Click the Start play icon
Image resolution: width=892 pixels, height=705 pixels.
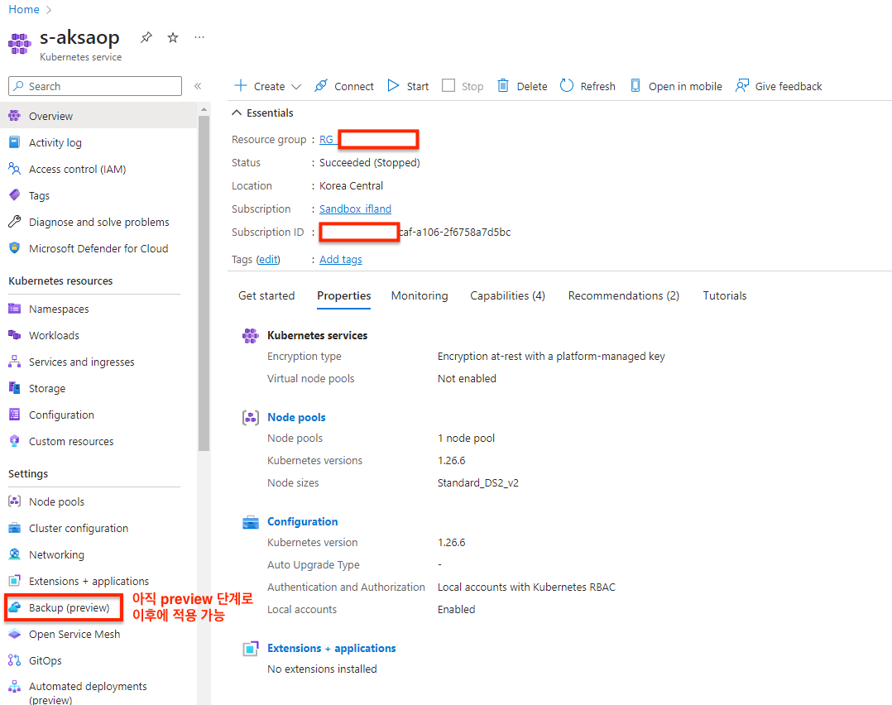(393, 85)
